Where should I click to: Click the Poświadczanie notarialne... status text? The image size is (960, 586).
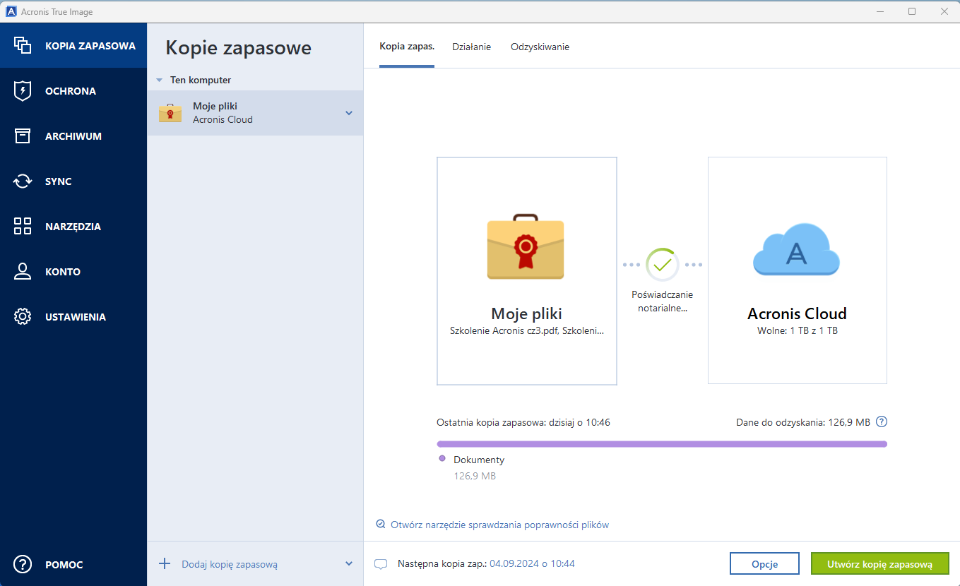click(x=663, y=301)
